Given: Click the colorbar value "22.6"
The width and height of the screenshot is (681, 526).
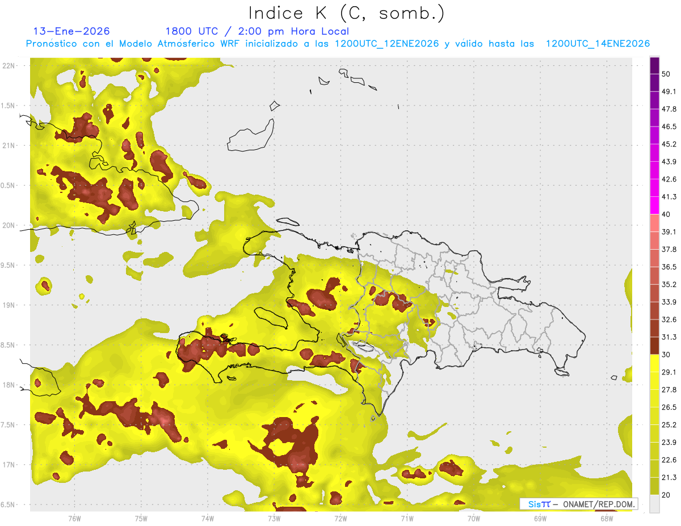Looking at the screenshot, I should pos(669,460).
